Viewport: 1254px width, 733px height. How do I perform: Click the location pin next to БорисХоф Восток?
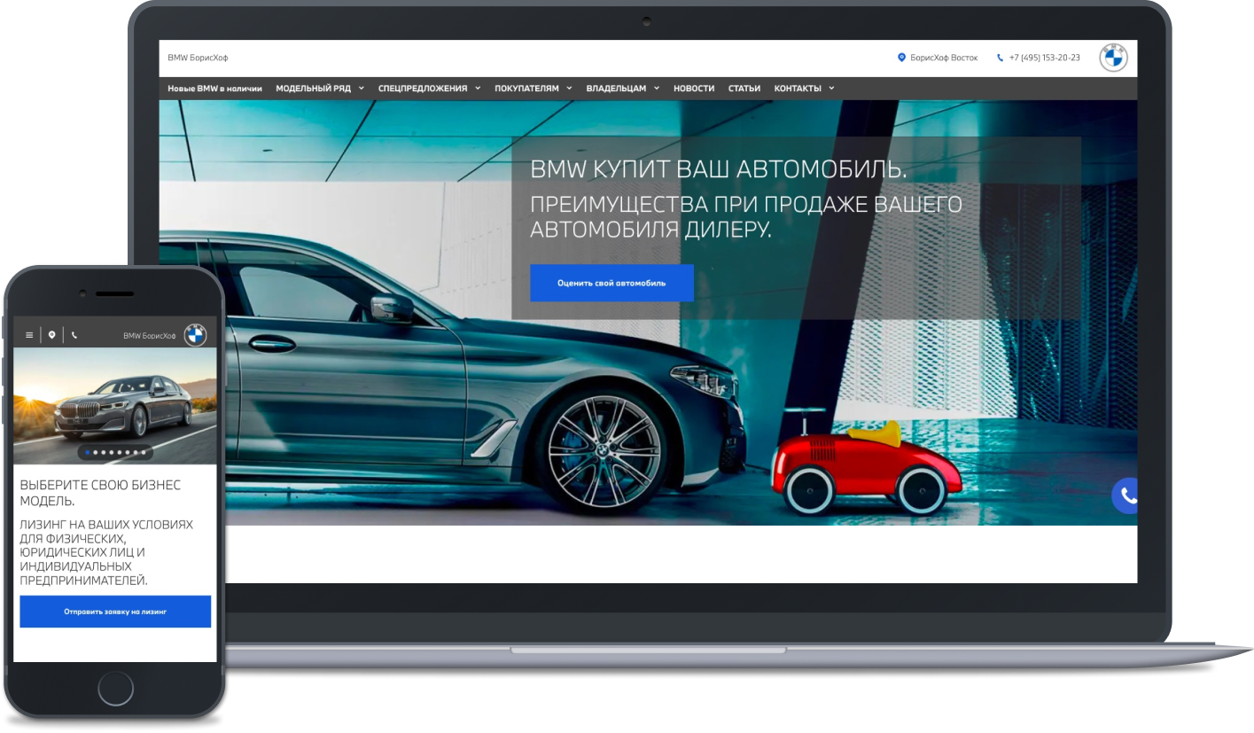pos(902,58)
